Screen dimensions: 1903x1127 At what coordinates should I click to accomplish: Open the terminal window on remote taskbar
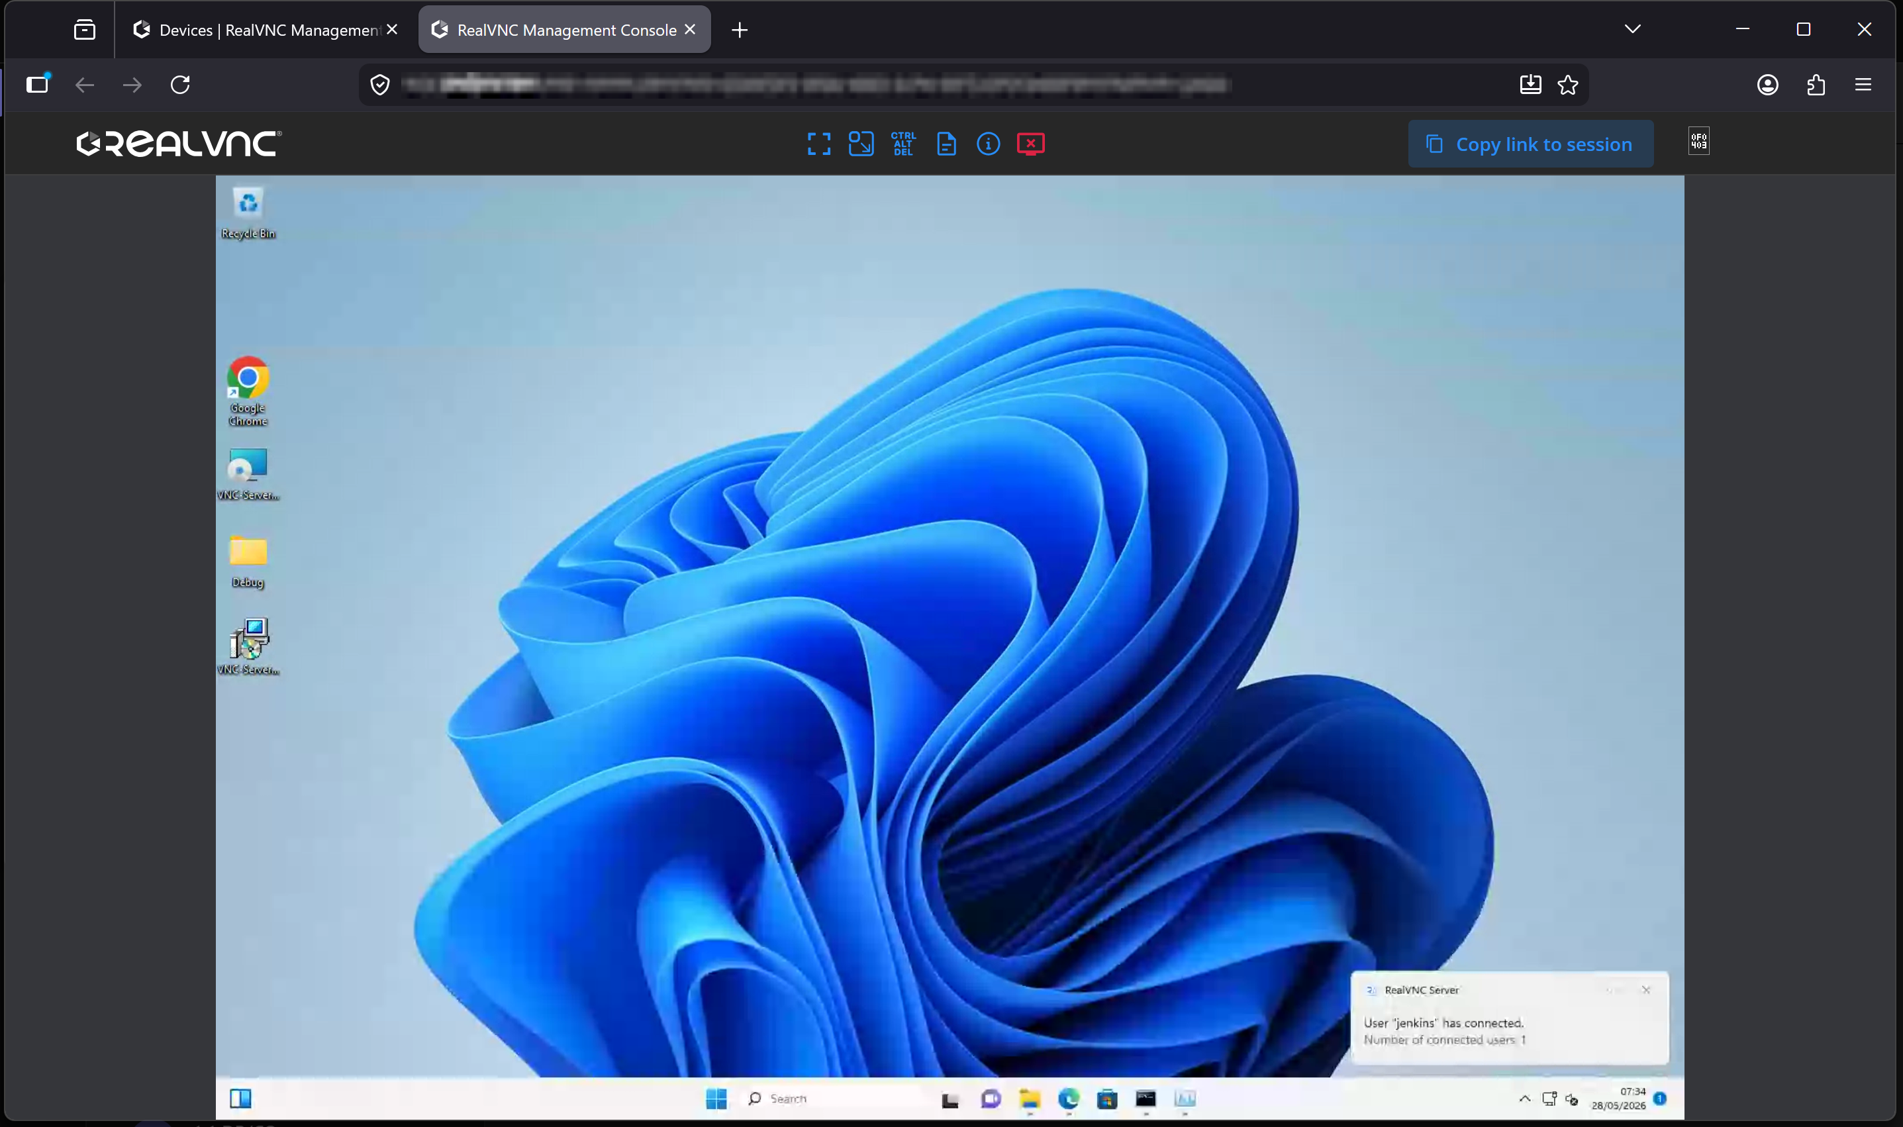[1146, 1098]
